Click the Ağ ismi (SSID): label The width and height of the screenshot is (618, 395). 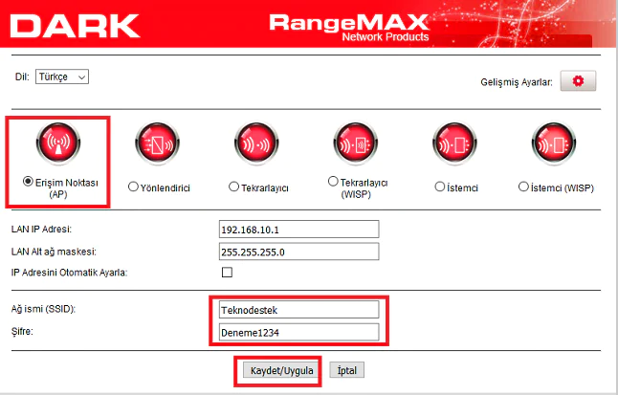pos(43,309)
